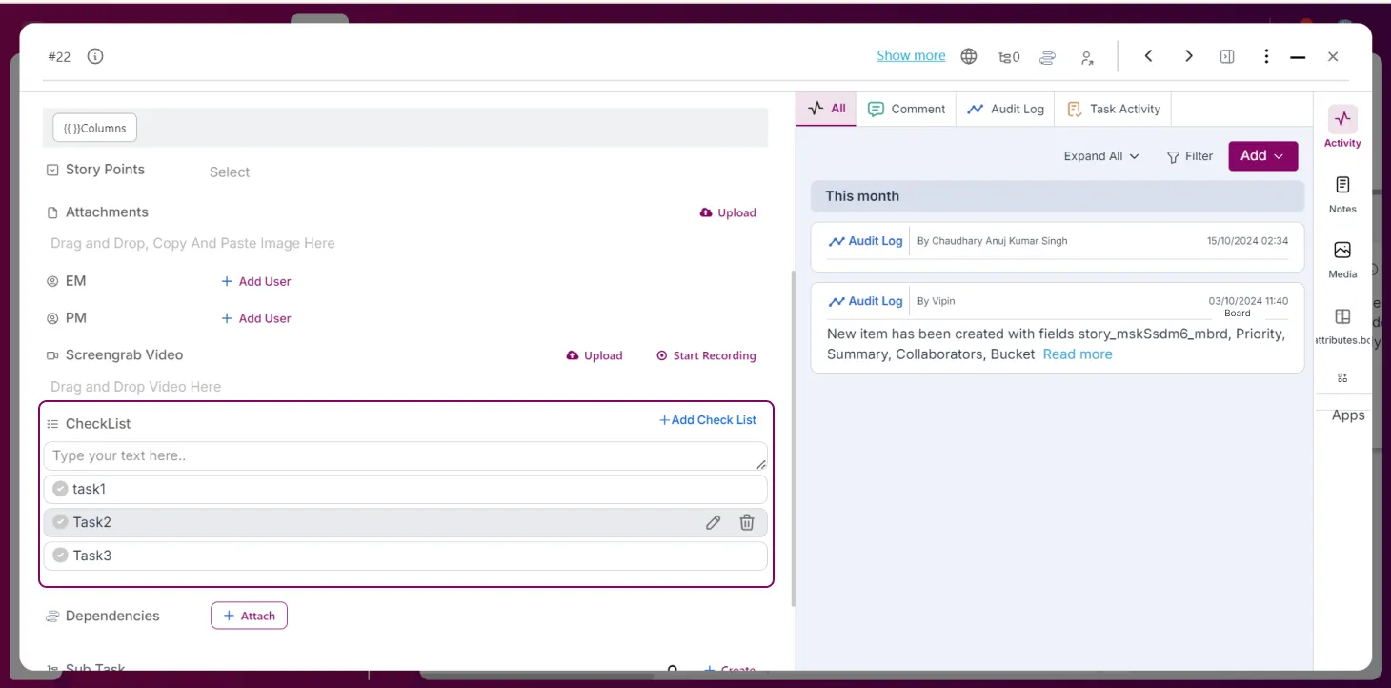Open Audit Log entry by Chaudhary Anuj
This screenshot has height=688, width=1391.
(x=1058, y=247)
